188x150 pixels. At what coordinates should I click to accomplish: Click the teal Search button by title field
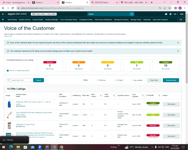pos(38,80)
